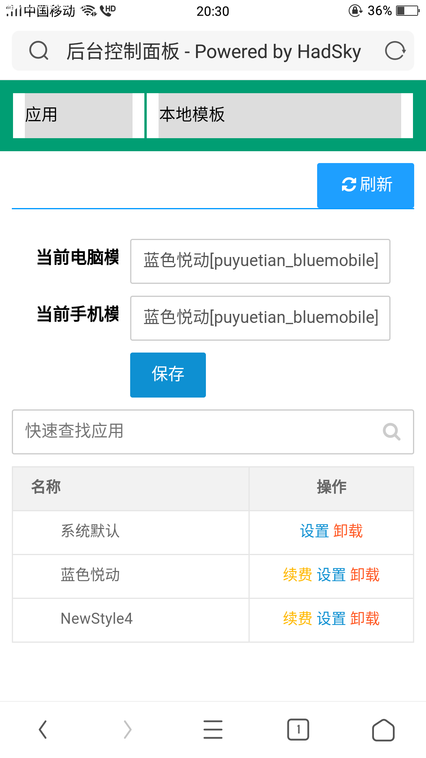Tap the browser reload icon in address bar
This screenshot has width=426, height=758.
point(395,51)
